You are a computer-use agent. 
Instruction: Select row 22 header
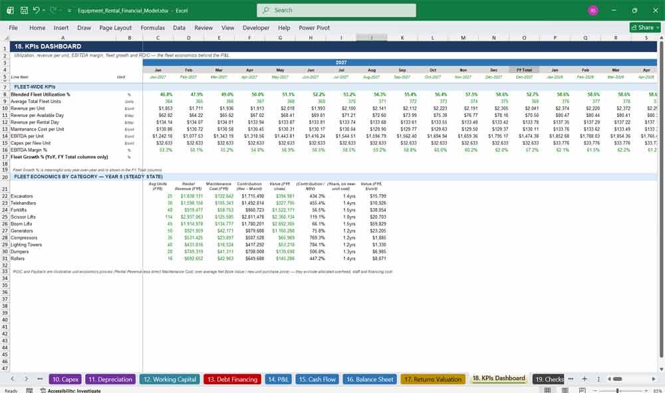click(x=5, y=196)
